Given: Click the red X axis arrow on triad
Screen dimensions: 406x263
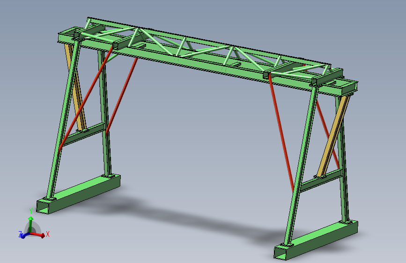Looking at the screenshot, I should [x=38, y=235].
